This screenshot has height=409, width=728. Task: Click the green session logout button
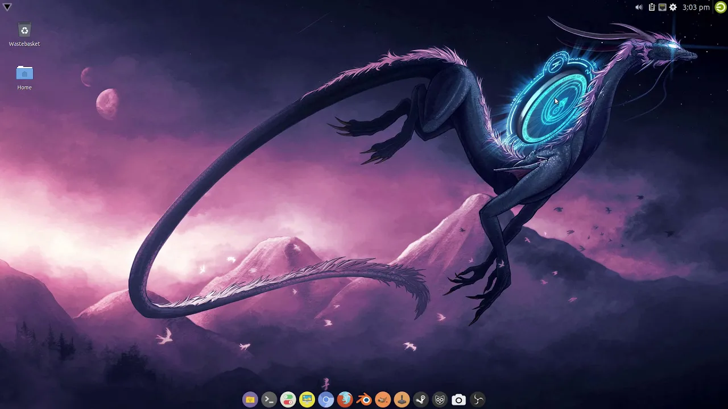[x=720, y=7]
